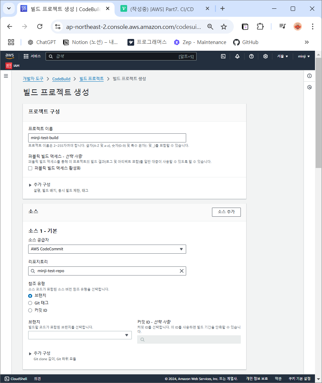322x383 pixels.
Task: Open a new browser tab
Action: 222,8
